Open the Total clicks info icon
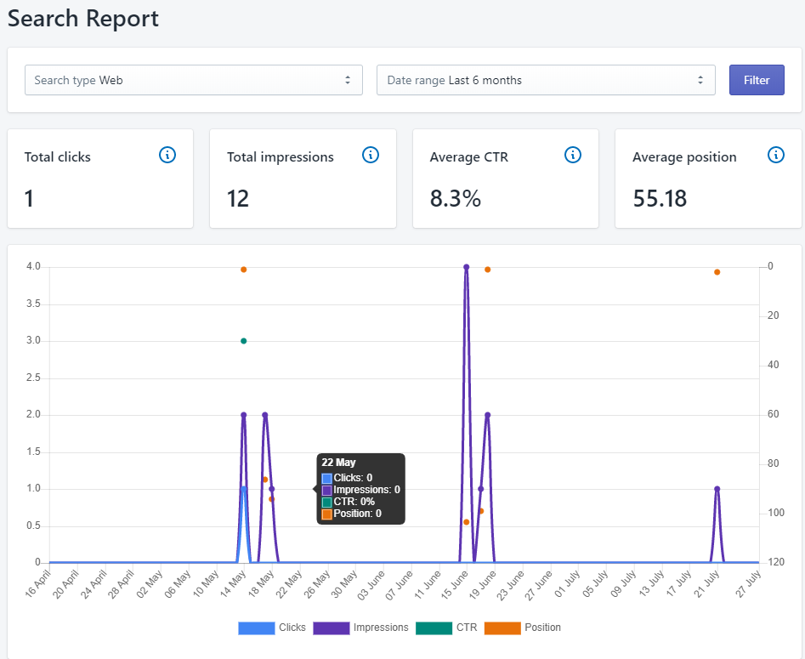Screen dimensions: 805x659 click(167, 155)
